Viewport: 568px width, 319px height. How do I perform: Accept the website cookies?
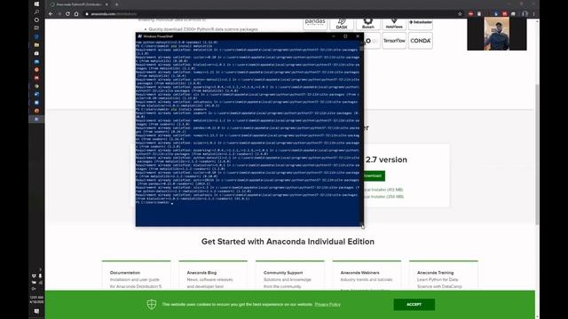pyautogui.click(x=414, y=305)
